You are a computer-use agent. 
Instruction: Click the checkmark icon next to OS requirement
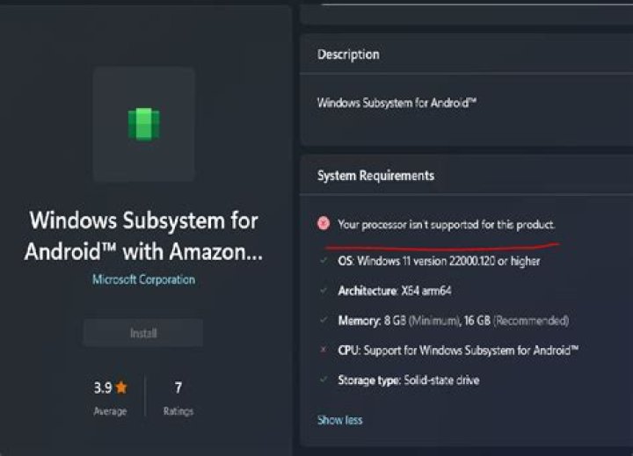(324, 261)
